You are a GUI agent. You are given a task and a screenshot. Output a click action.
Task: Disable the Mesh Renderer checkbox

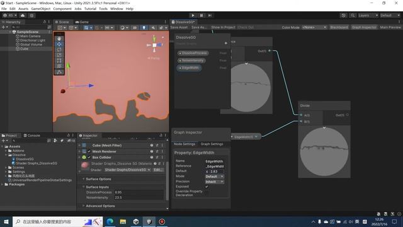pos(89,151)
